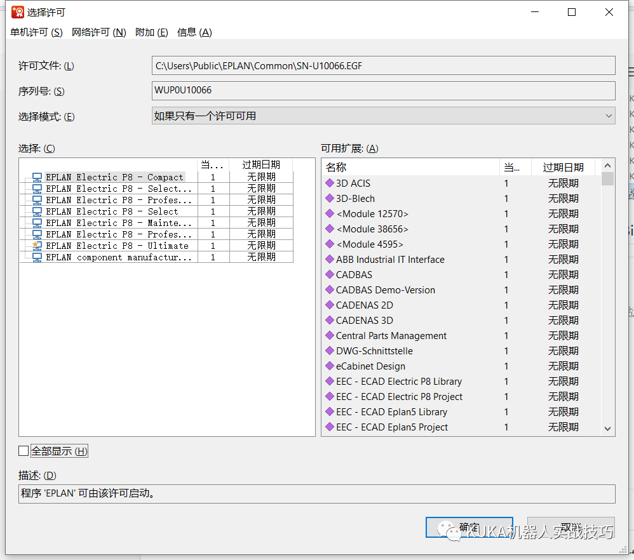This screenshot has height=560, width=634.
Task: Click the diamond icon beside 3D ACIS
Action: pyautogui.click(x=330, y=183)
